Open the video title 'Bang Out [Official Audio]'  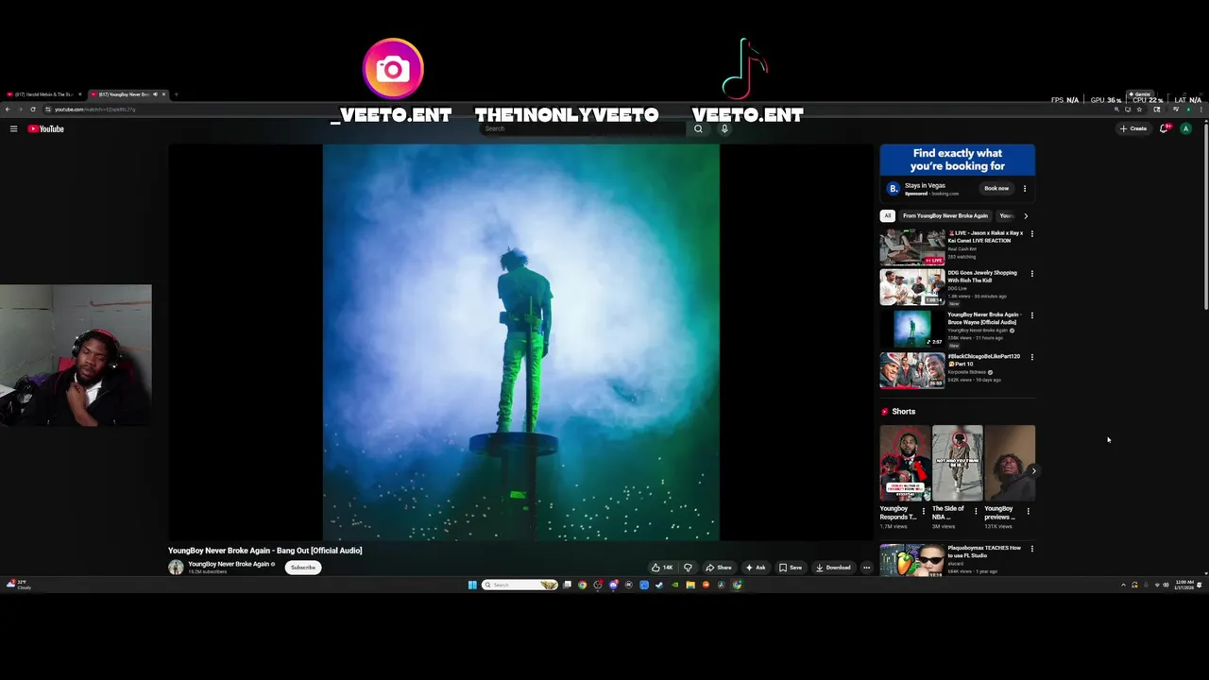[x=265, y=550]
